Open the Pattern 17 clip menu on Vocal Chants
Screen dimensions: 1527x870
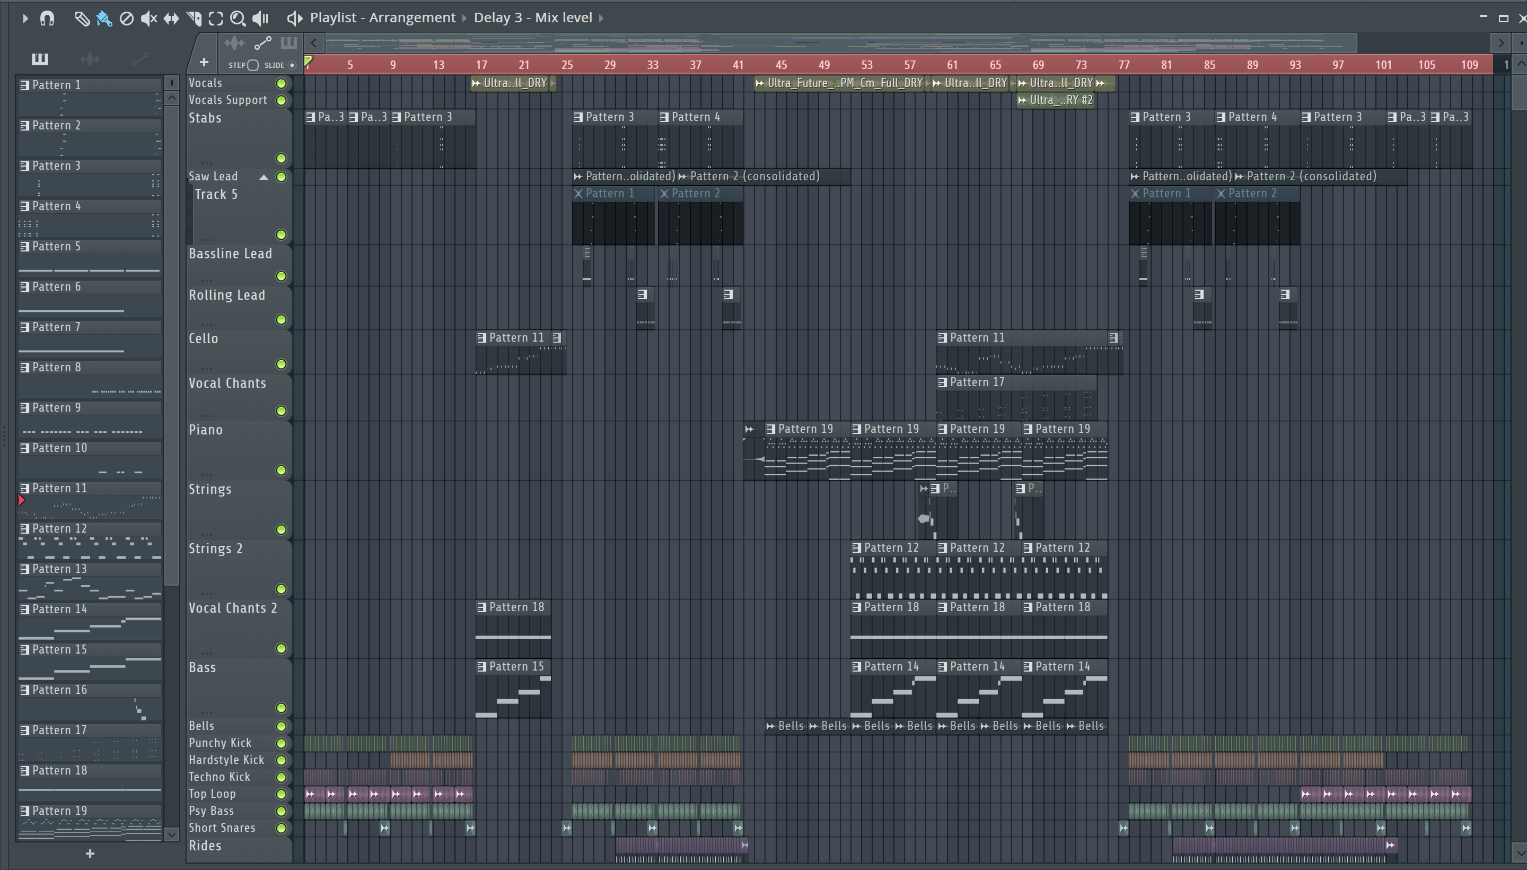tap(942, 382)
